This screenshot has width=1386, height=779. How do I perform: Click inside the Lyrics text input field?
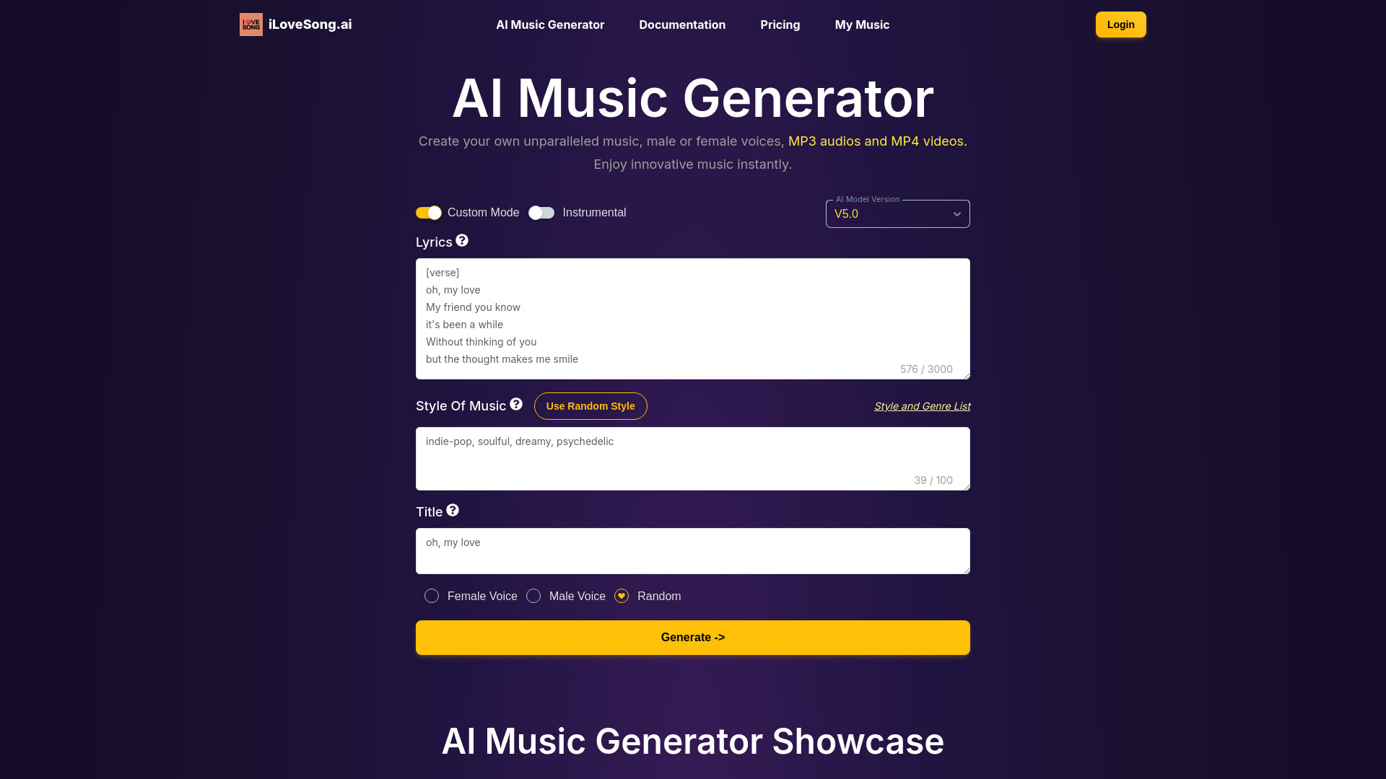pyautogui.click(x=692, y=314)
